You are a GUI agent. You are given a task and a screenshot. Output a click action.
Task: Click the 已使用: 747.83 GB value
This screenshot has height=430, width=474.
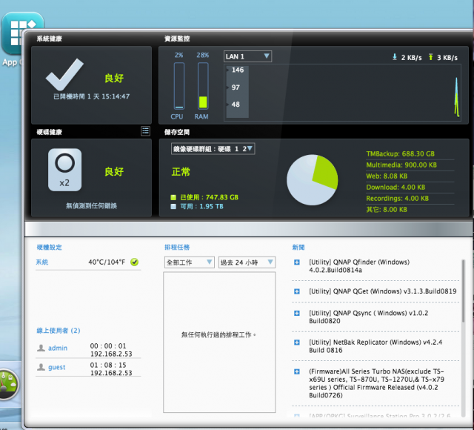(x=209, y=197)
